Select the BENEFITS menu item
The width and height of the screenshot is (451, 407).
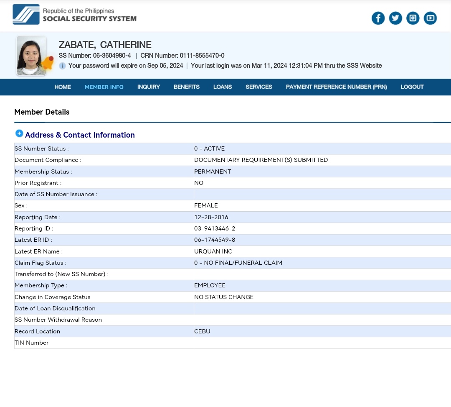coord(187,87)
